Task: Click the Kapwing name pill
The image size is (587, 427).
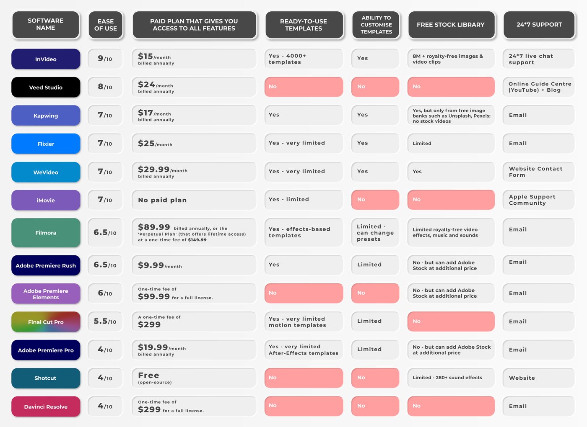Action: tap(46, 116)
